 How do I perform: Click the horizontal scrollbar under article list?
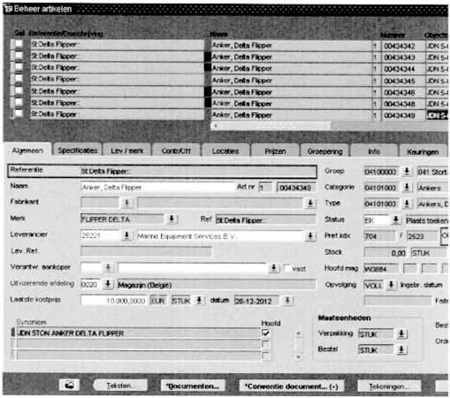pos(329,126)
